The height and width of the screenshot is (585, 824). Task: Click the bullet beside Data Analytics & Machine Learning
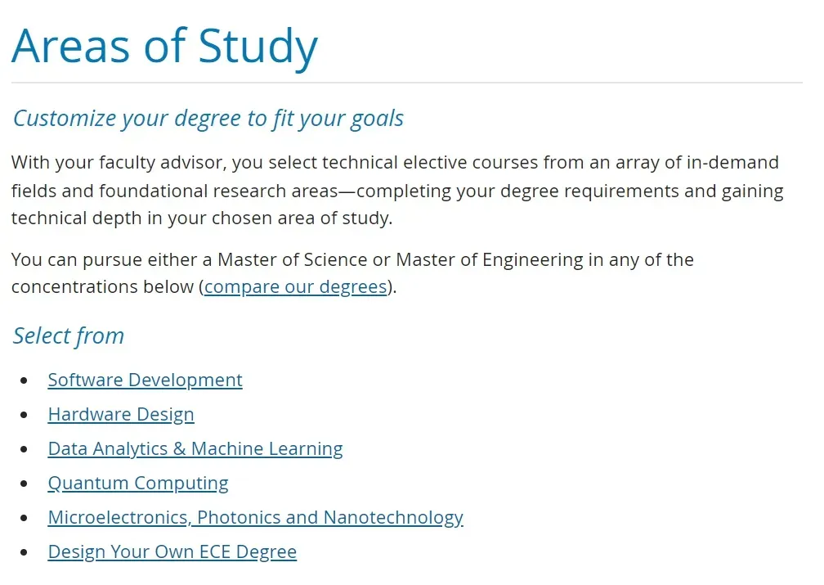pos(25,450)
